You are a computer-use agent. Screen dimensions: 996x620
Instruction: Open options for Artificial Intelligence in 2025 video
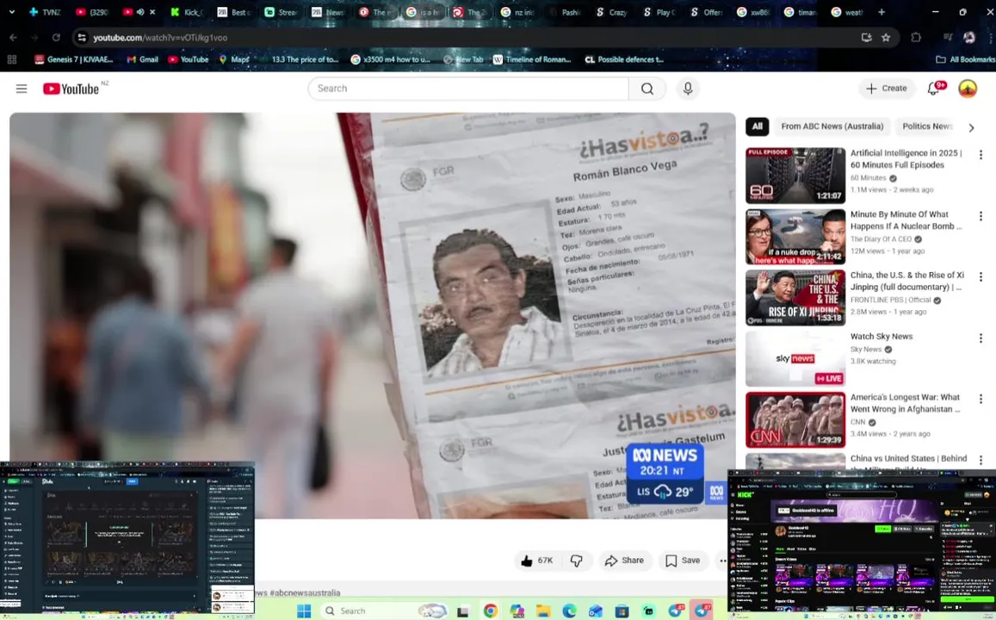pyautogui.click(x=981, y=155)
